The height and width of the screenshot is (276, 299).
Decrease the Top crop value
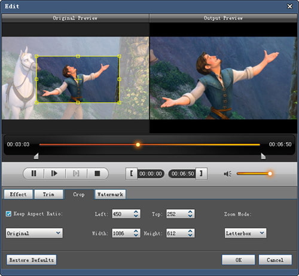point(190,216)
